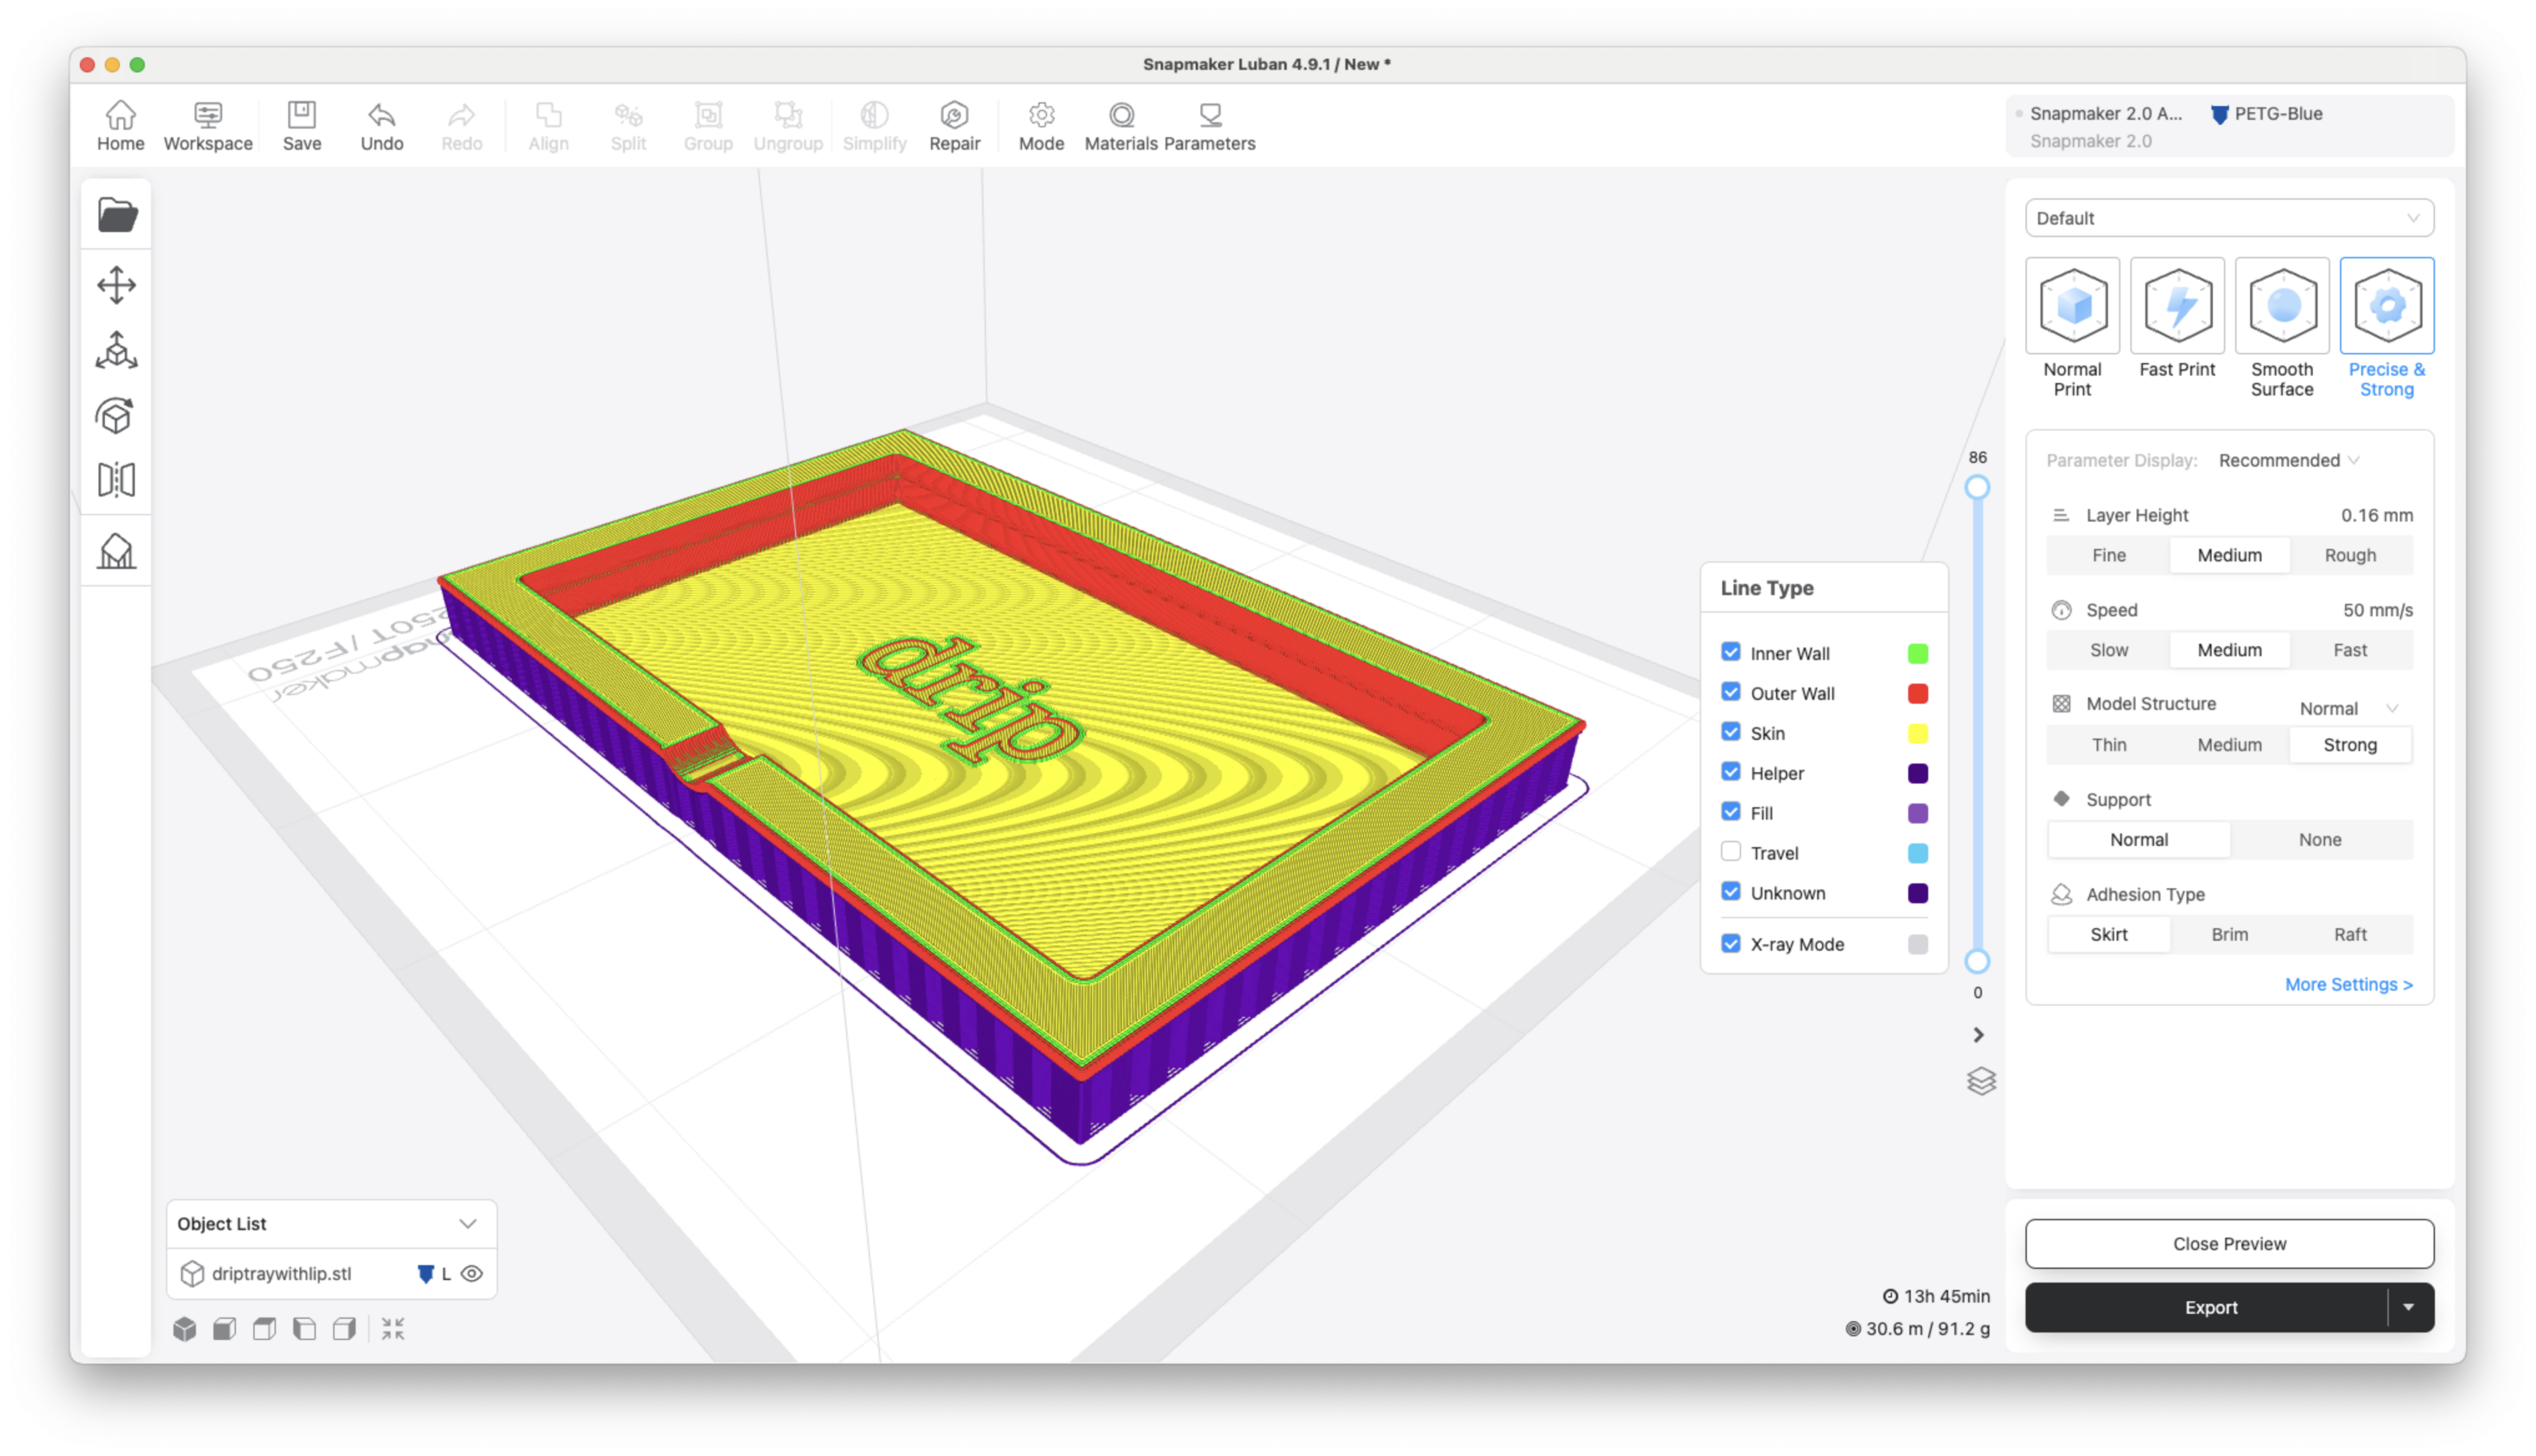Open Model Structure Normal dropdown
The height and width of the screenshot is (1456, 2536).
[2349, 708]
